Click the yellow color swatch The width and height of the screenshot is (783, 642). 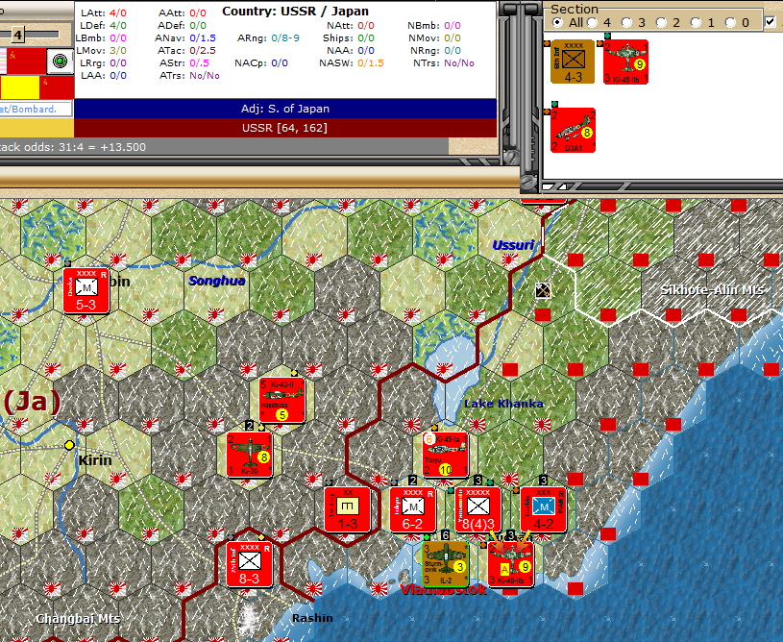20,87
